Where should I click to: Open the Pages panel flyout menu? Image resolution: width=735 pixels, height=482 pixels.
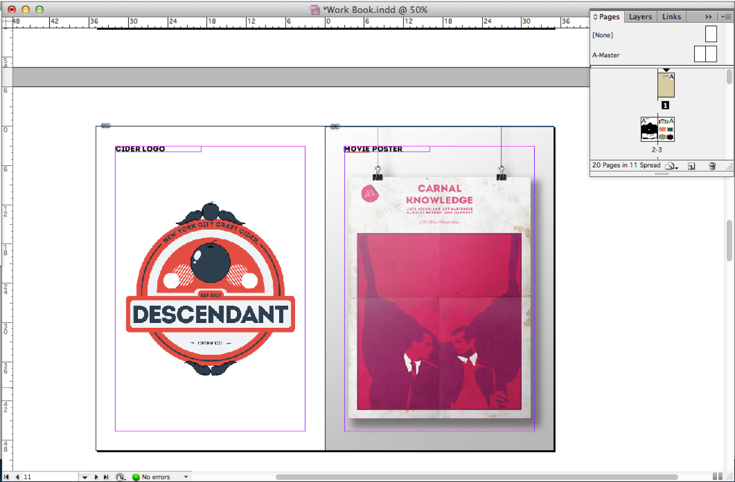(726, 17)
